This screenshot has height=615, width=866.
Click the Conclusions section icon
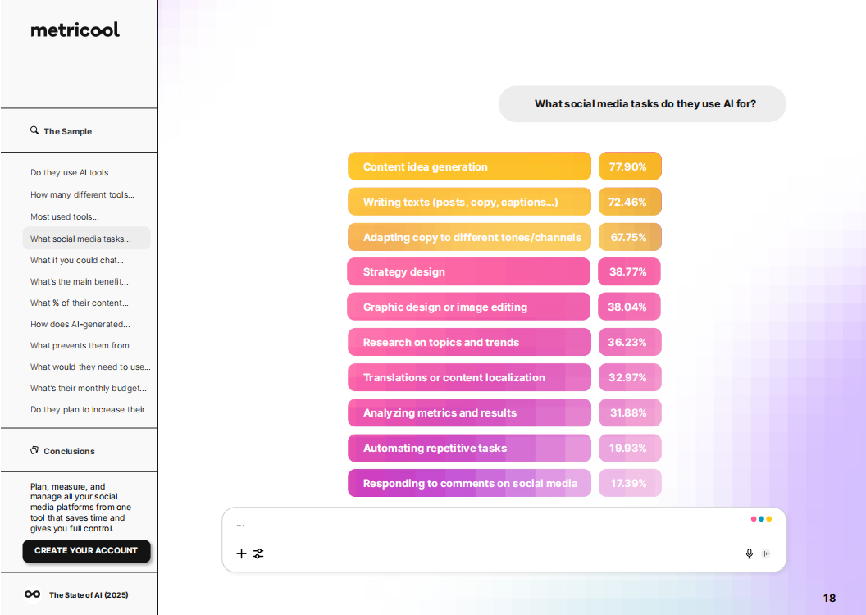point(34,450)
